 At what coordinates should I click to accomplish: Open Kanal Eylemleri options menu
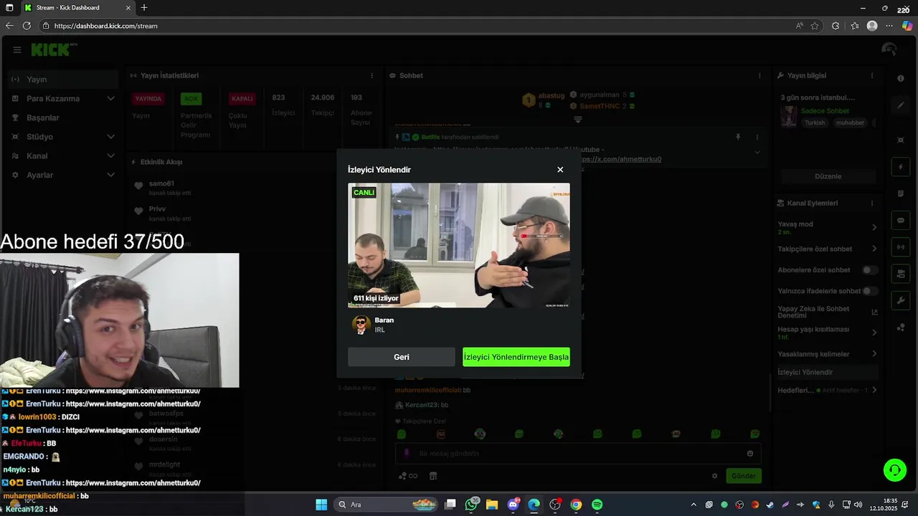872,204
